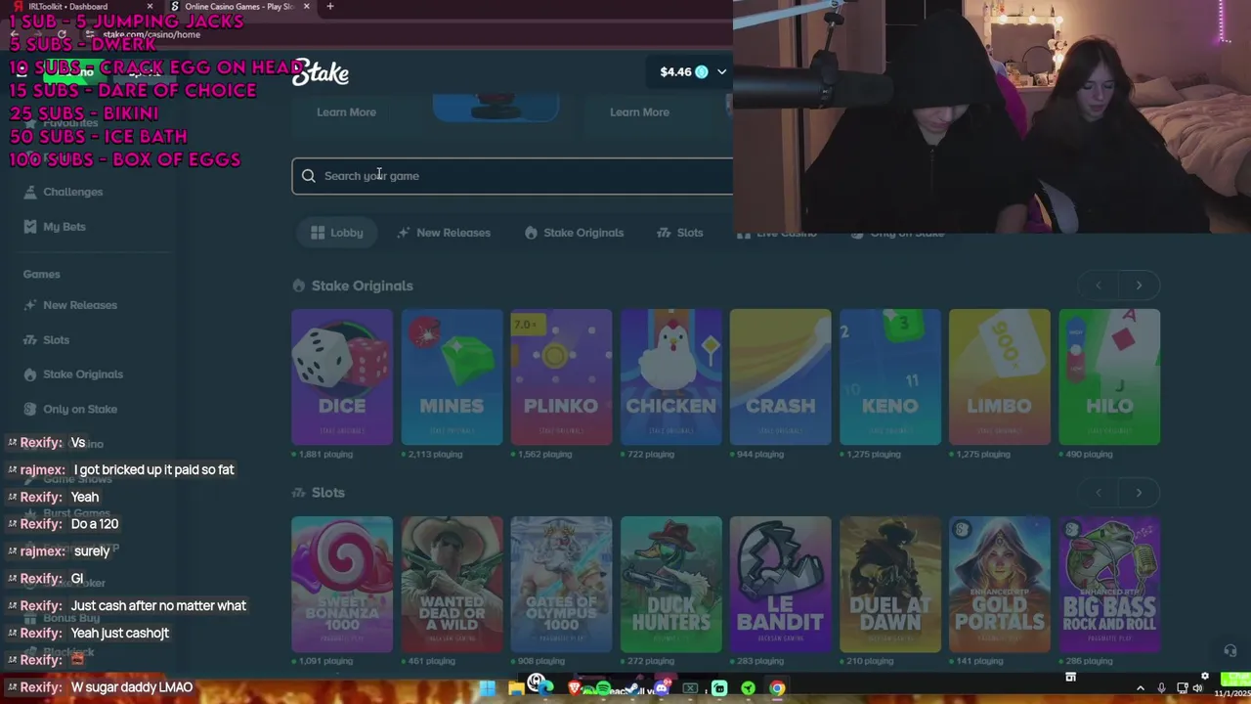
Task: Open the Hilo game thumbnail
Action: (x=1109, y=376)
